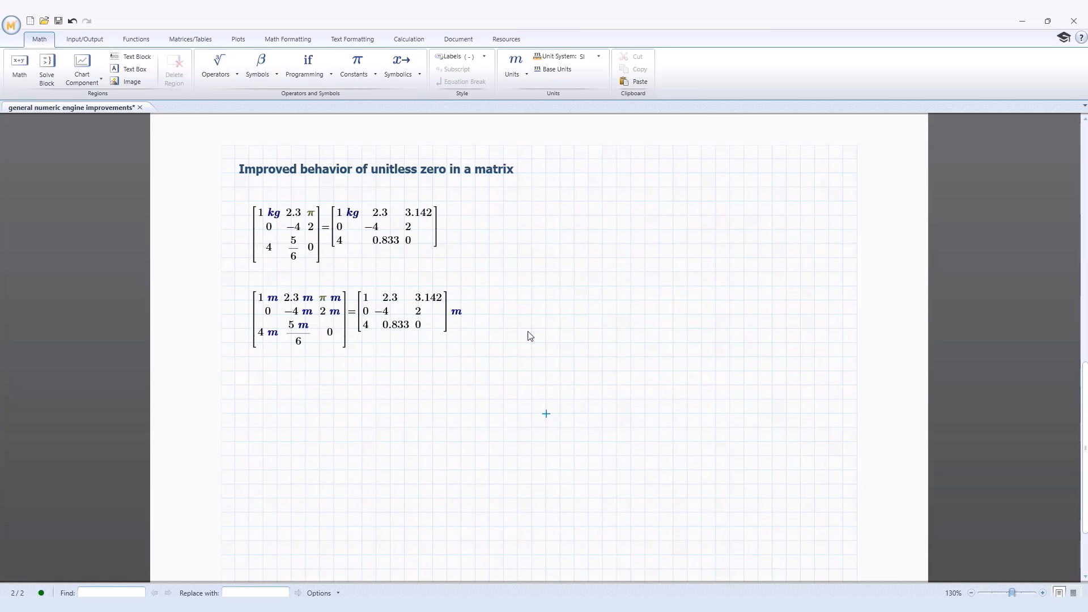Click Find Next arrow in status bar
The width and height of the screenshot is (1088, 612).
(x=168, y=593)
